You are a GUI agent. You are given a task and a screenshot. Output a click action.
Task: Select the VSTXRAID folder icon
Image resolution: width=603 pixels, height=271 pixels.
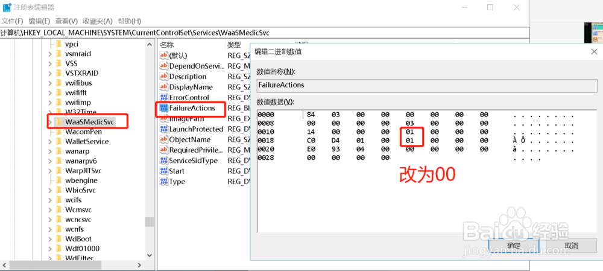pos(59,73)
